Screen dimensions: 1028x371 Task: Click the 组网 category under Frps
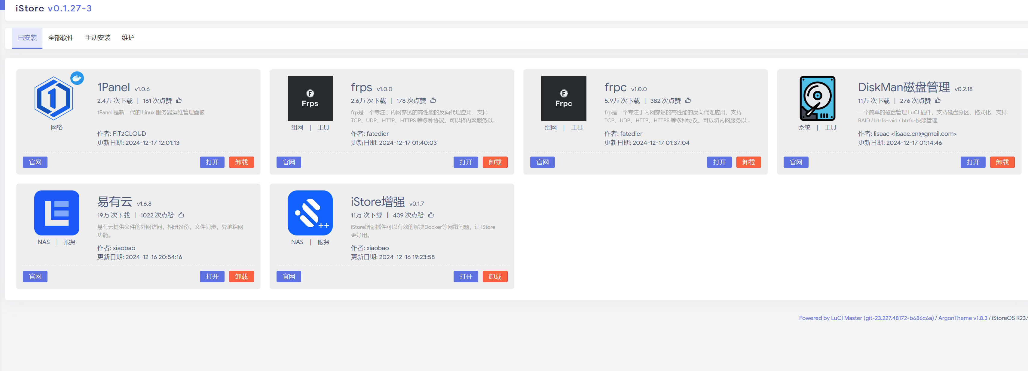[x=297, y=127]
